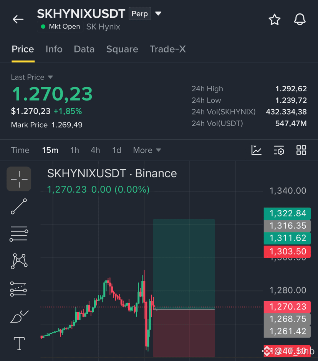Screen dimensions: 318x361
Task: Select the crosshair cursor tool
Action: 19,179
